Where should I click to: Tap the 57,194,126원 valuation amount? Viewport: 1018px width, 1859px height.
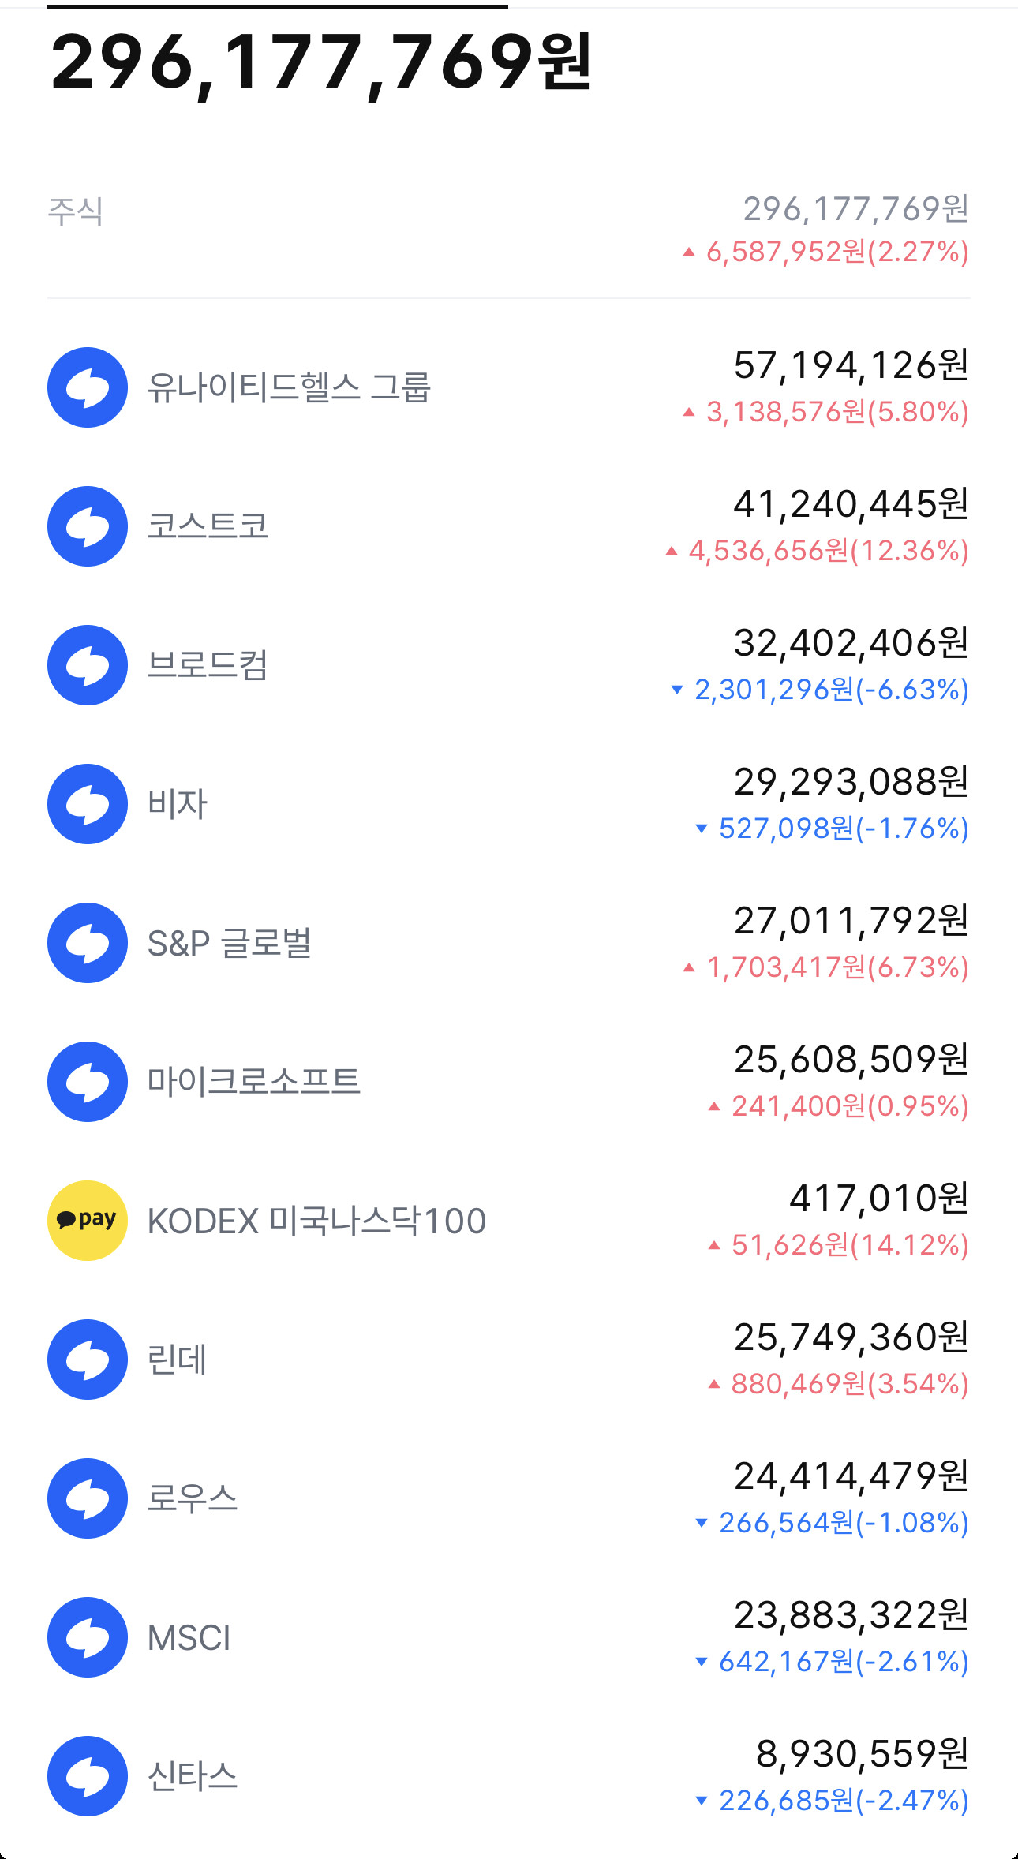point(851,365)
